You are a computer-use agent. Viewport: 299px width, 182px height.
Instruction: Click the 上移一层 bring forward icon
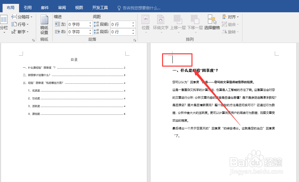point(178,20)
